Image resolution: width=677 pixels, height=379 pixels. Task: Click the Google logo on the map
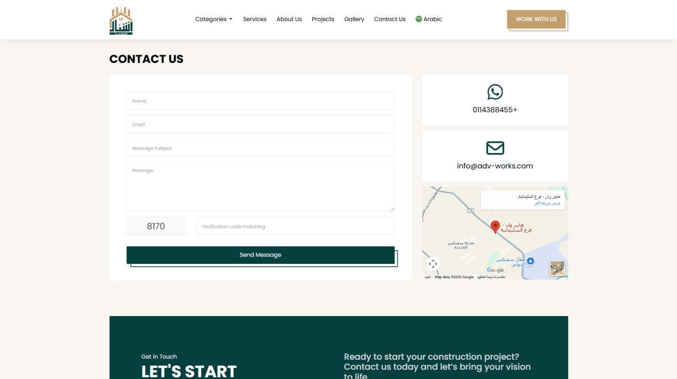[495, 270]
